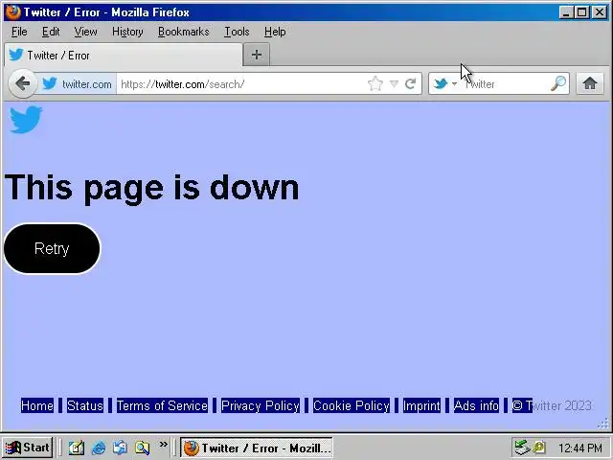Image resolution: width=613 pixels, height=460 pixels.
Task: Click the Firefox logo in the title bar
Action: [x=12, y=11]
